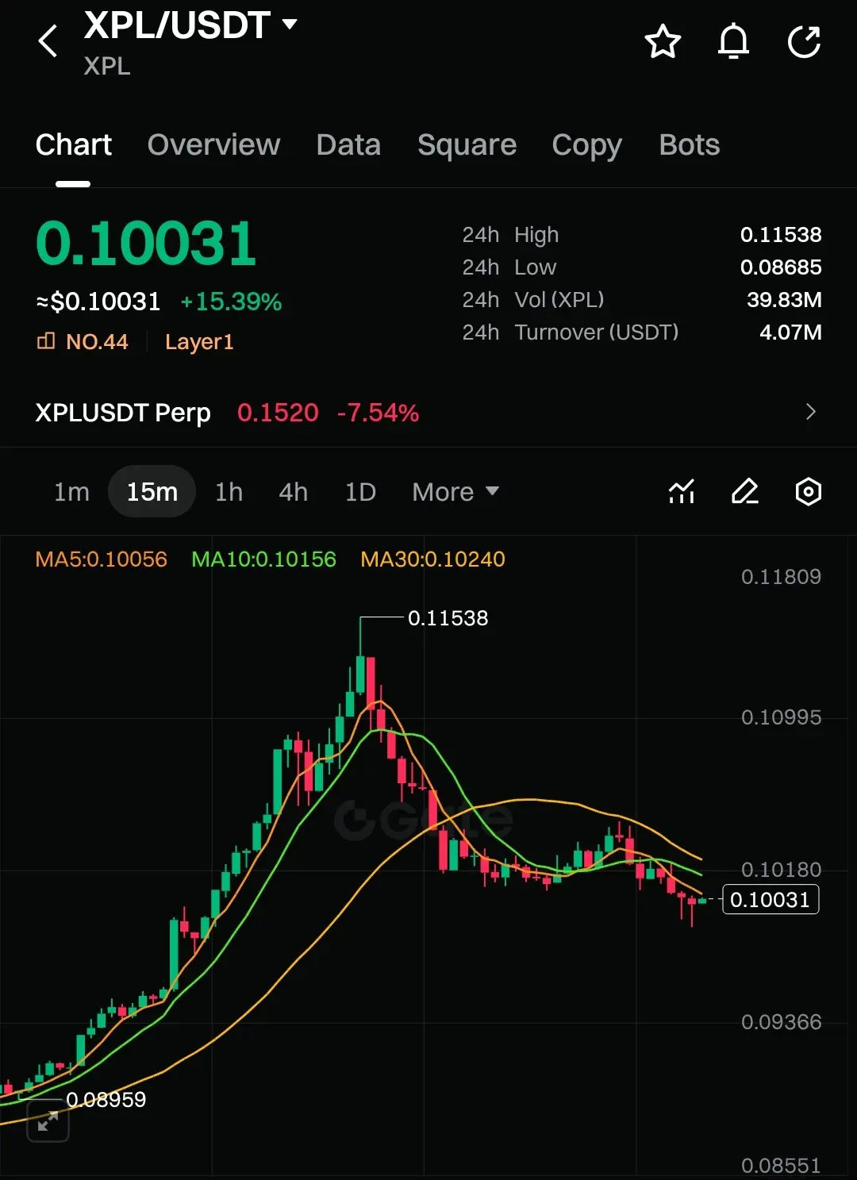Tap the XPL/USDT pair title

coord(178,25)
